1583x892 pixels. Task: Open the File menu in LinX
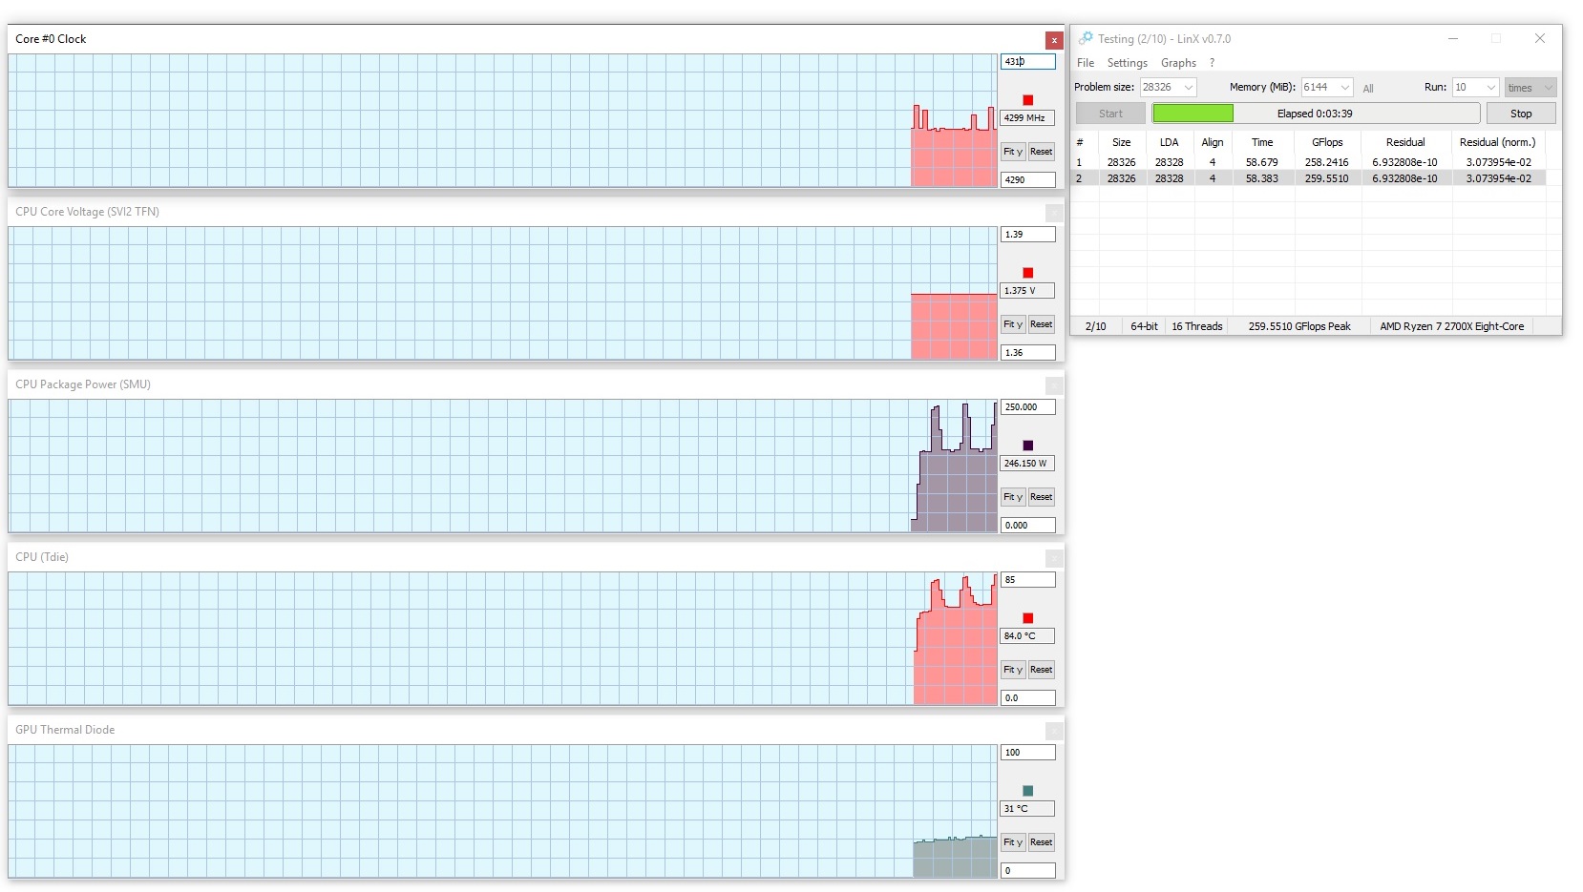1086,63
